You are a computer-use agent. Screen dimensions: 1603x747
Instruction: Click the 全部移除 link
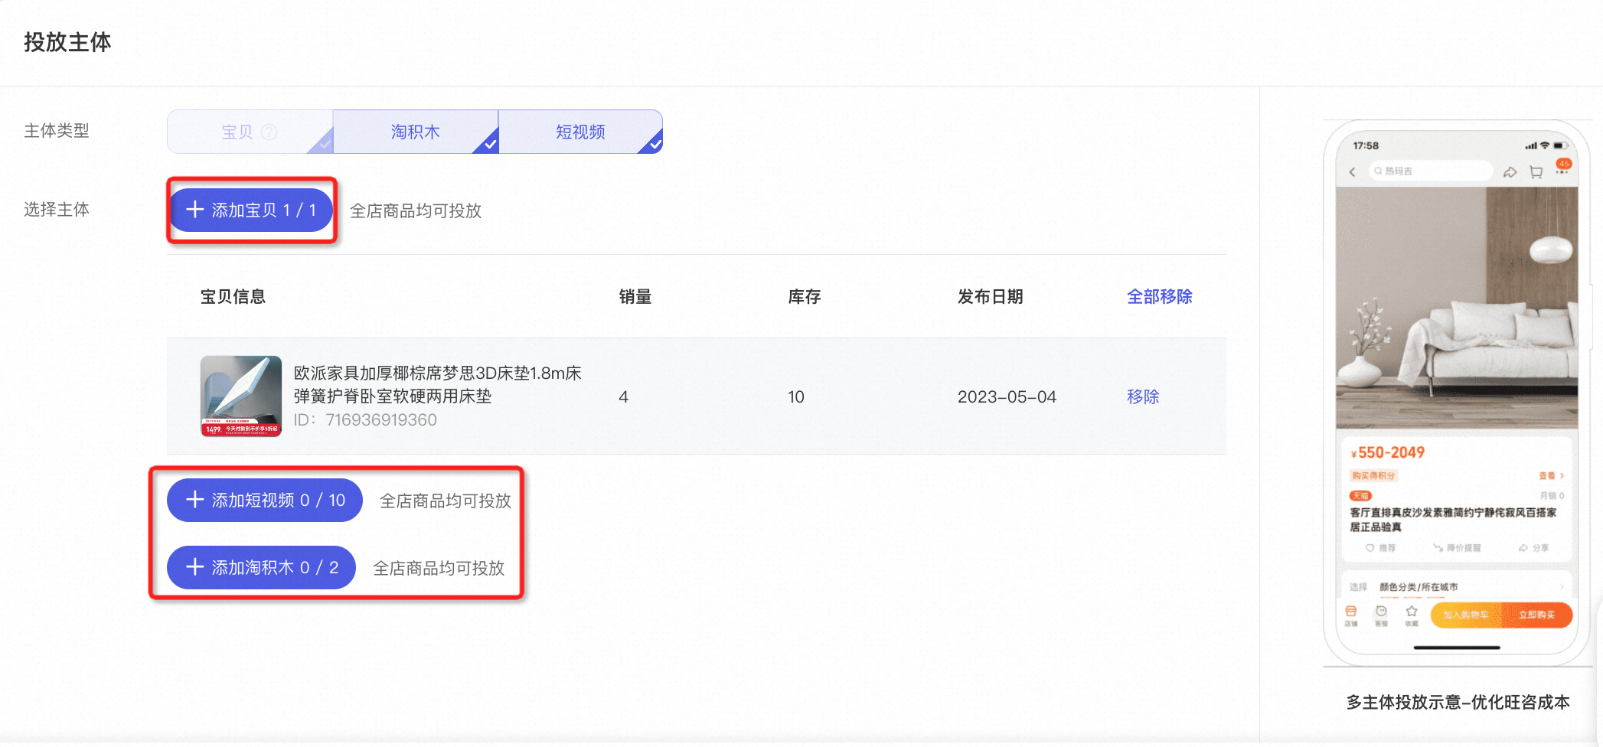pos(1159,296)
